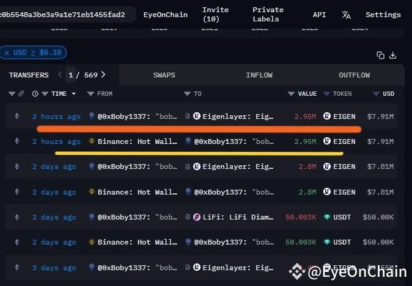Go to the next transfers page

coord(103,75)
